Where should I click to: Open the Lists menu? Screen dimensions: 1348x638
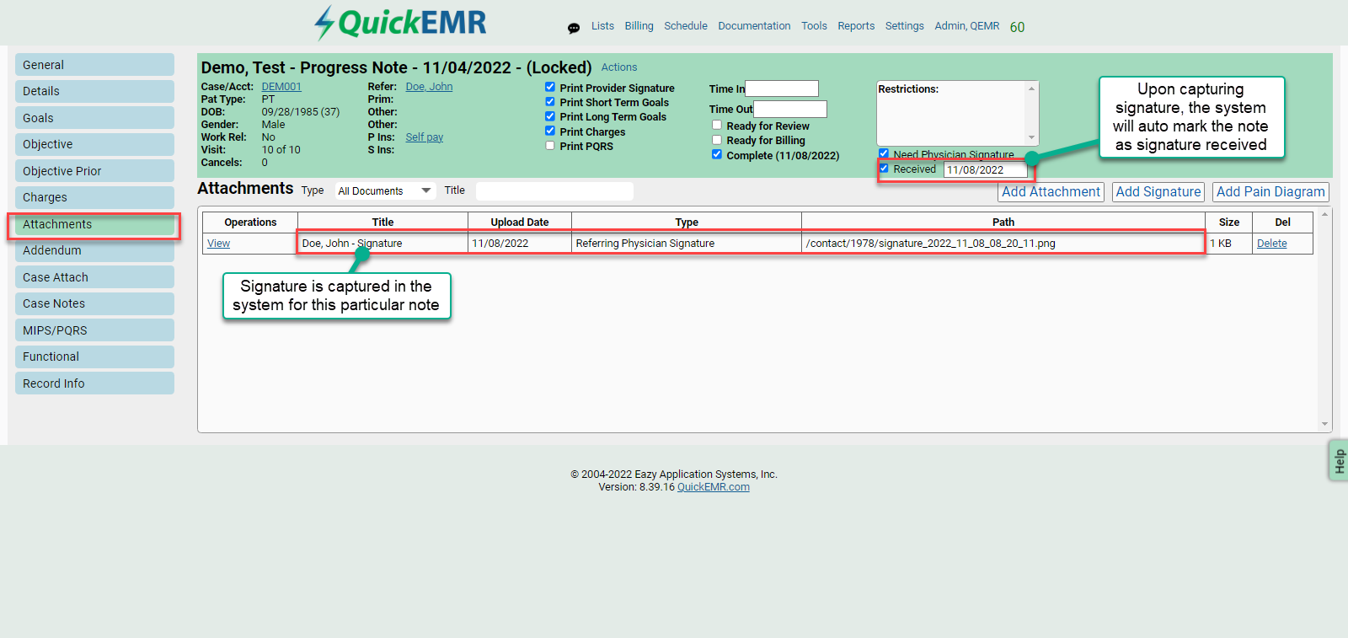602,26
